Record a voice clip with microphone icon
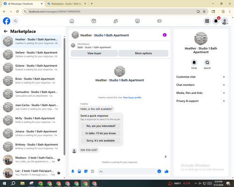Image resolution: width=234 pixels, height=187 pixels. pos(73,172)
